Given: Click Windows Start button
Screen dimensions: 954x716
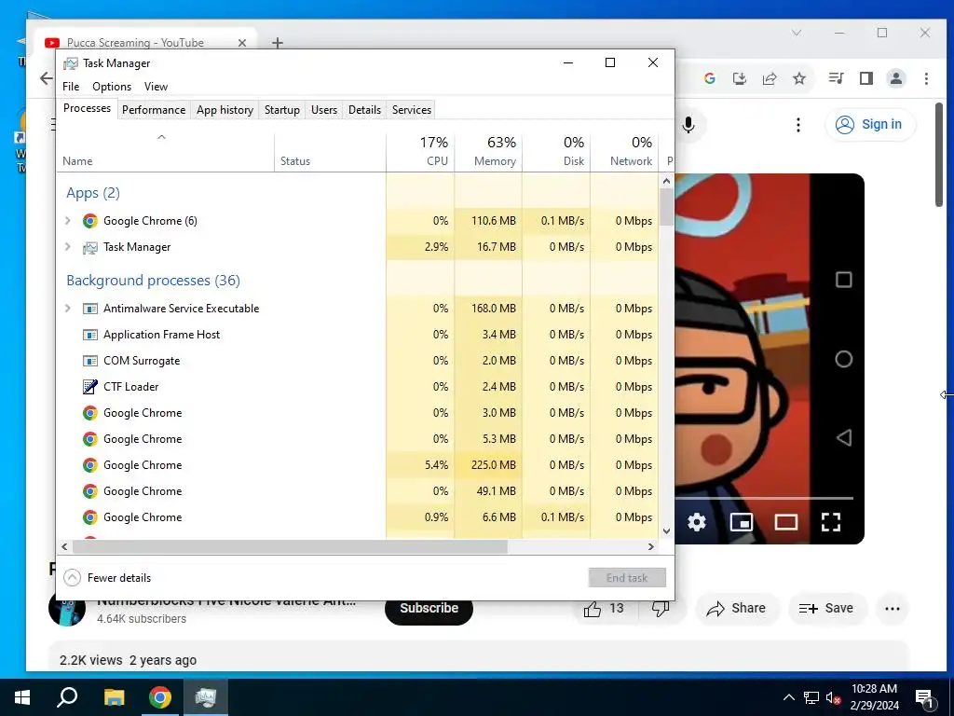Looking at the screenshot, I should point(22,697).
